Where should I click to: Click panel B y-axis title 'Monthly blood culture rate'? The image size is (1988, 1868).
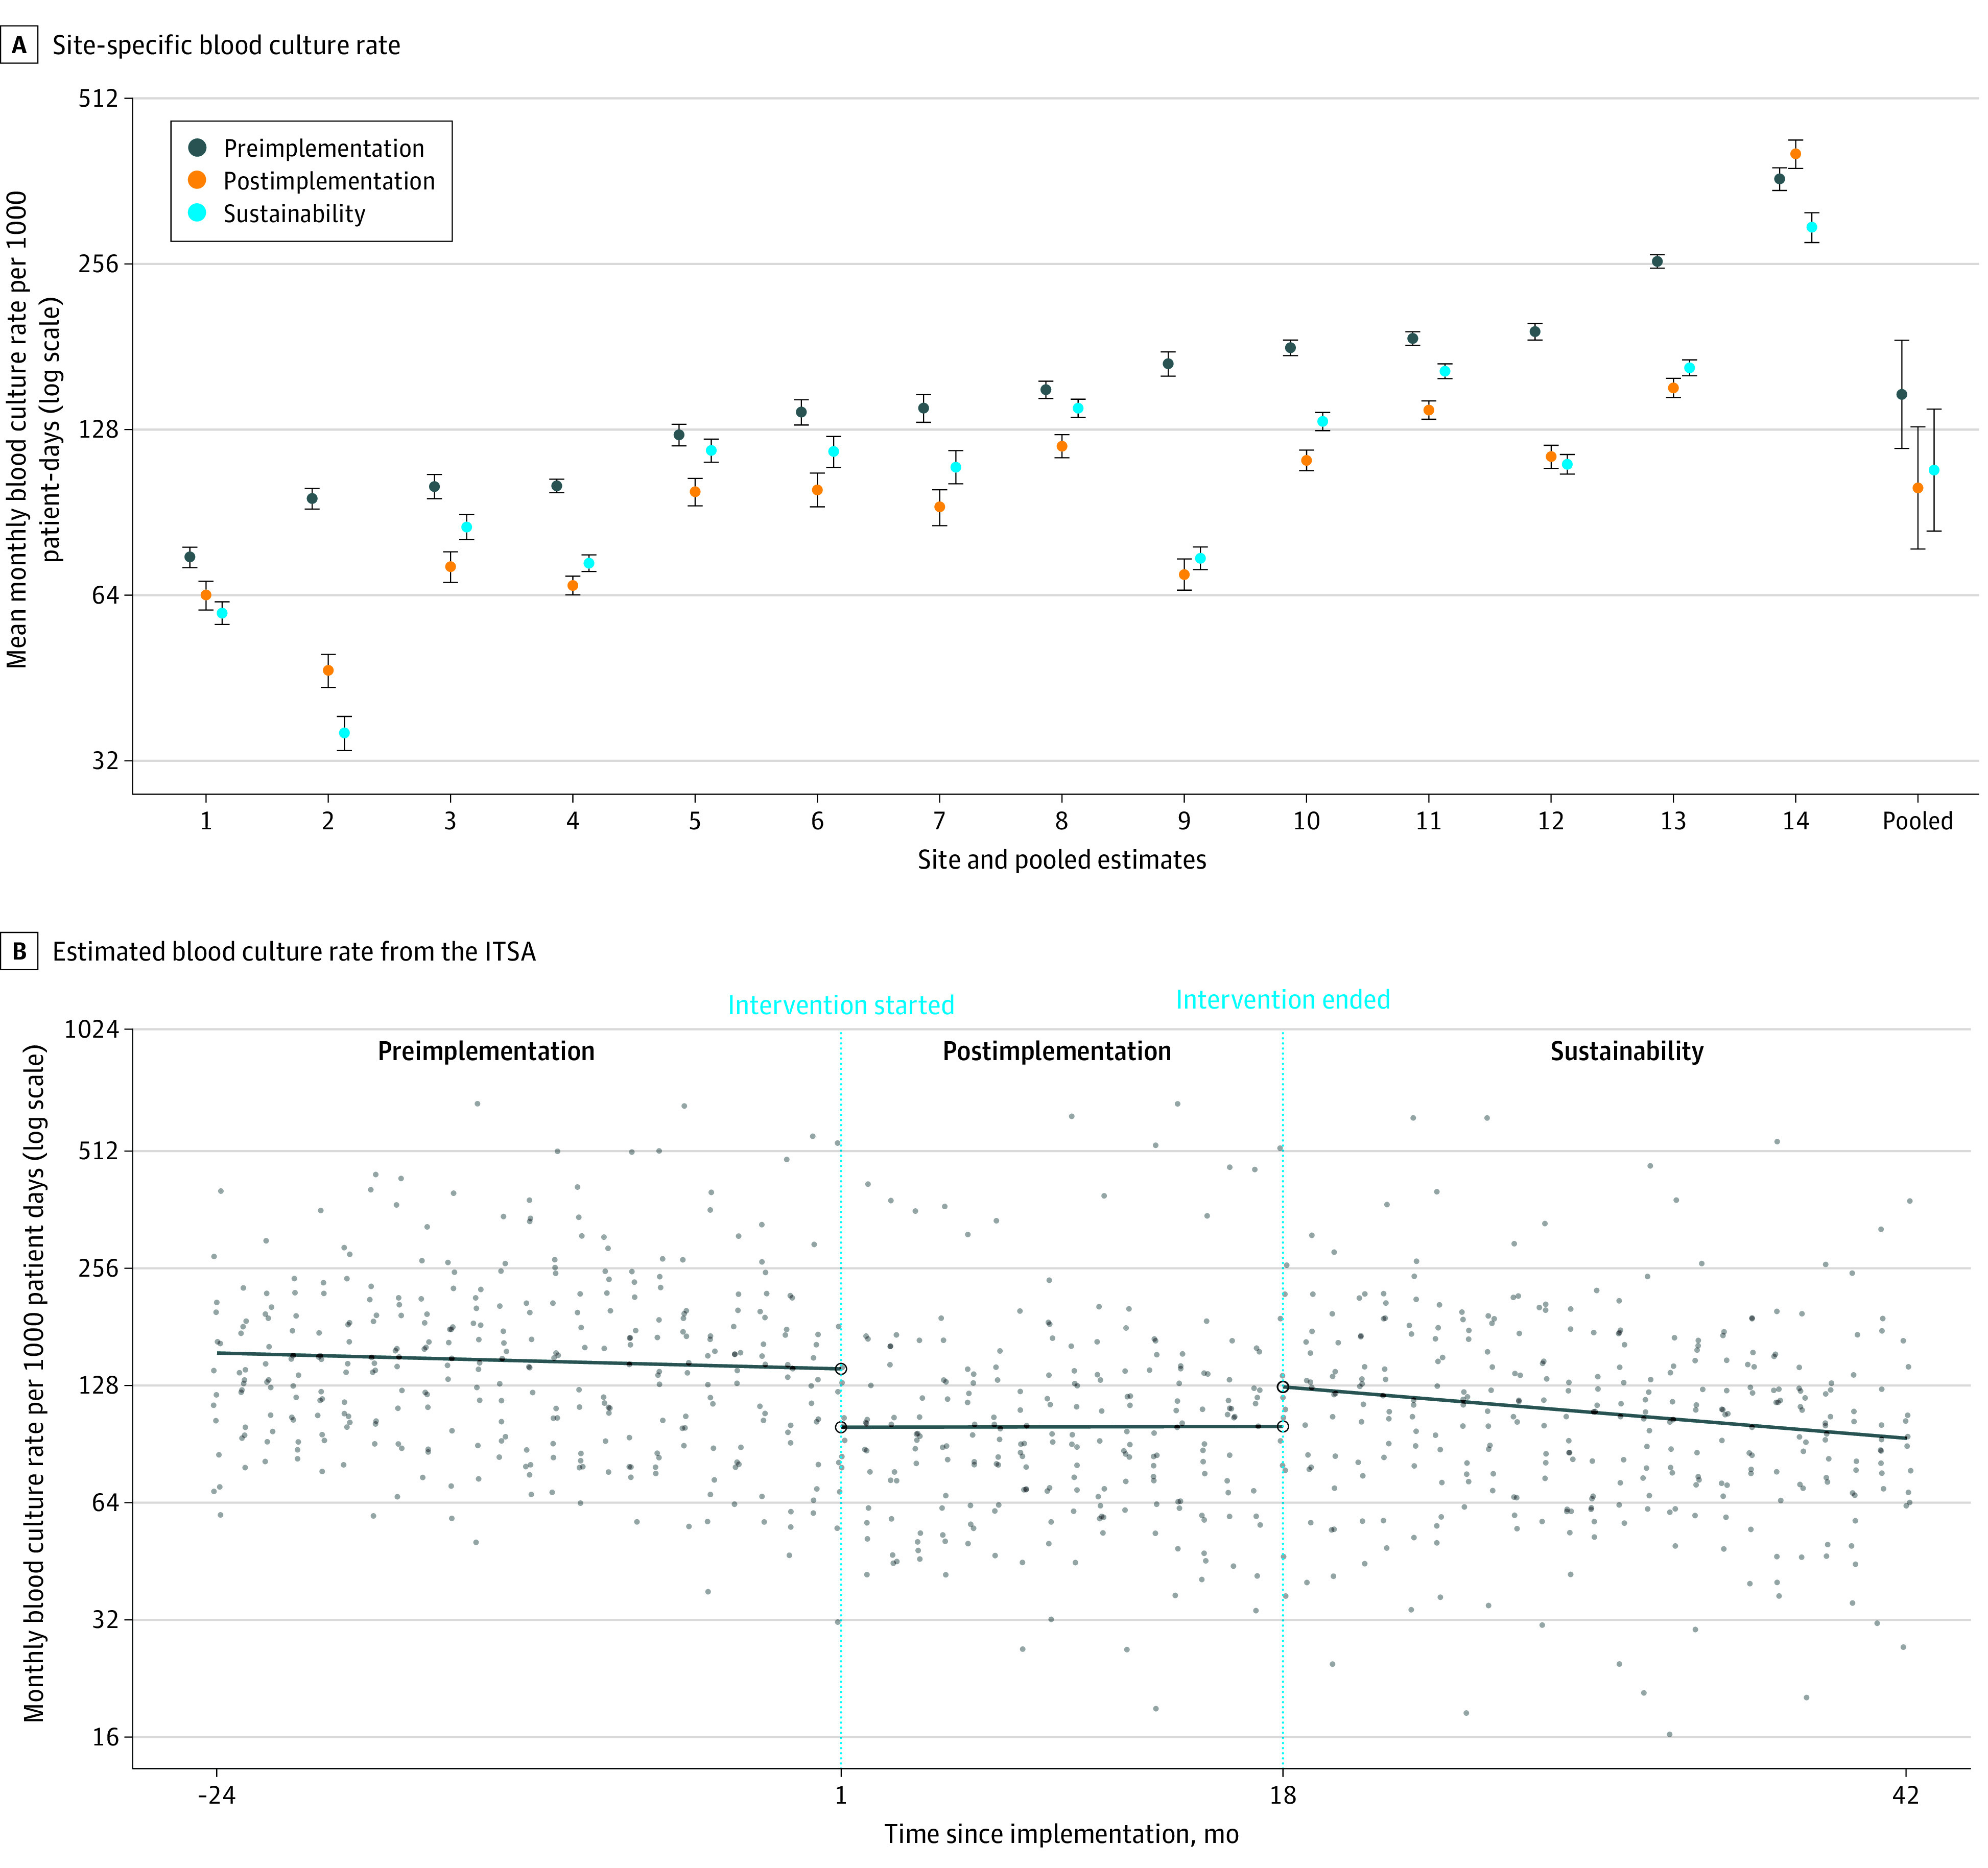34,1384
